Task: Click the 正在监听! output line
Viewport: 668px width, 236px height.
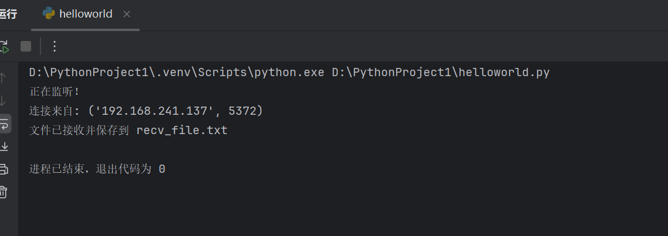Action: 55,92
